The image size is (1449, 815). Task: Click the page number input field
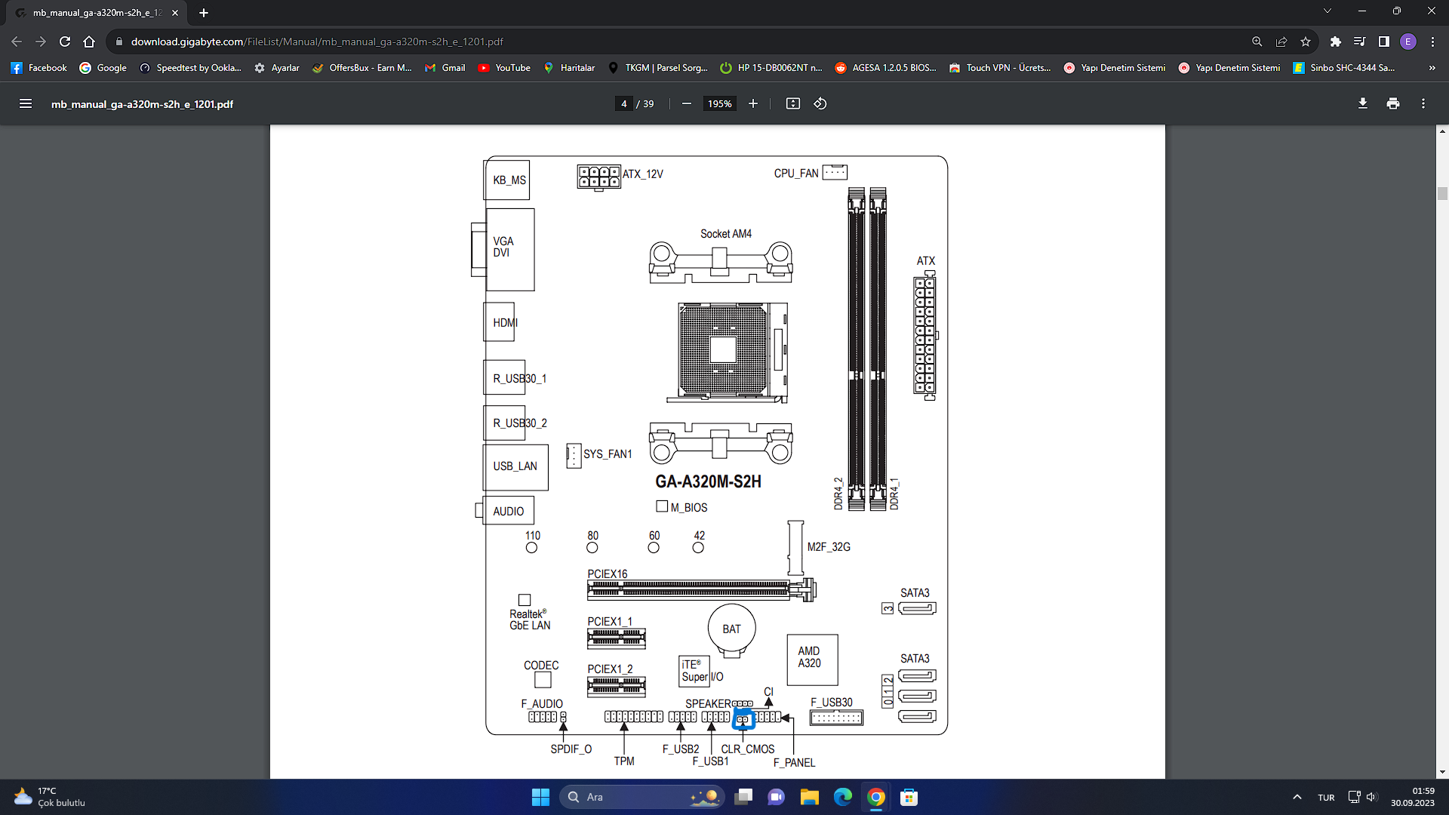click(x=624, y=104)
